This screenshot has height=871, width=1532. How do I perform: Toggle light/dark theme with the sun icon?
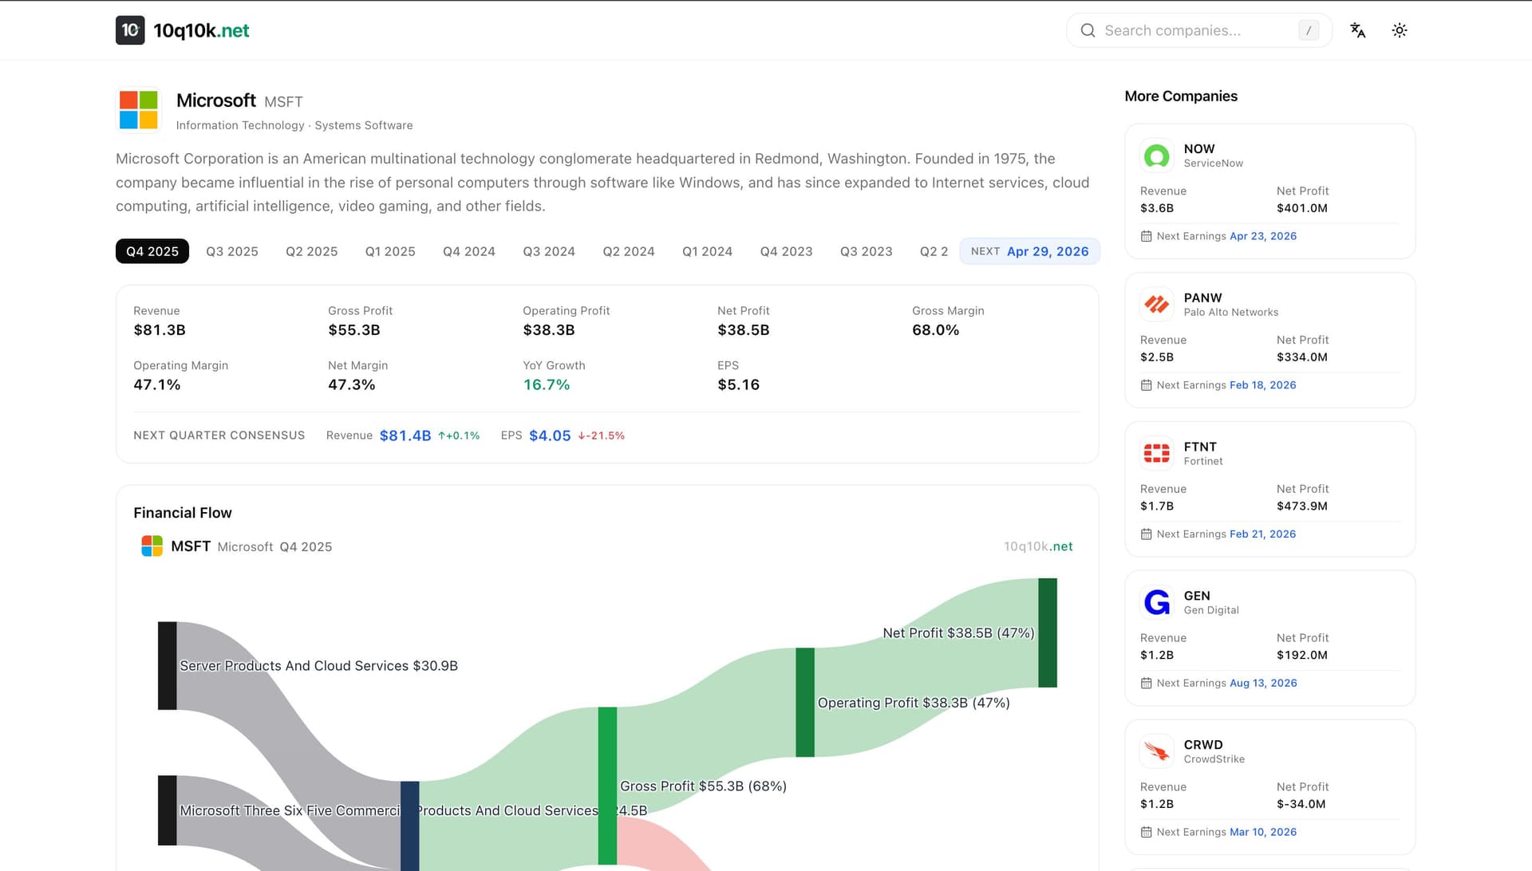point(1400,30)
